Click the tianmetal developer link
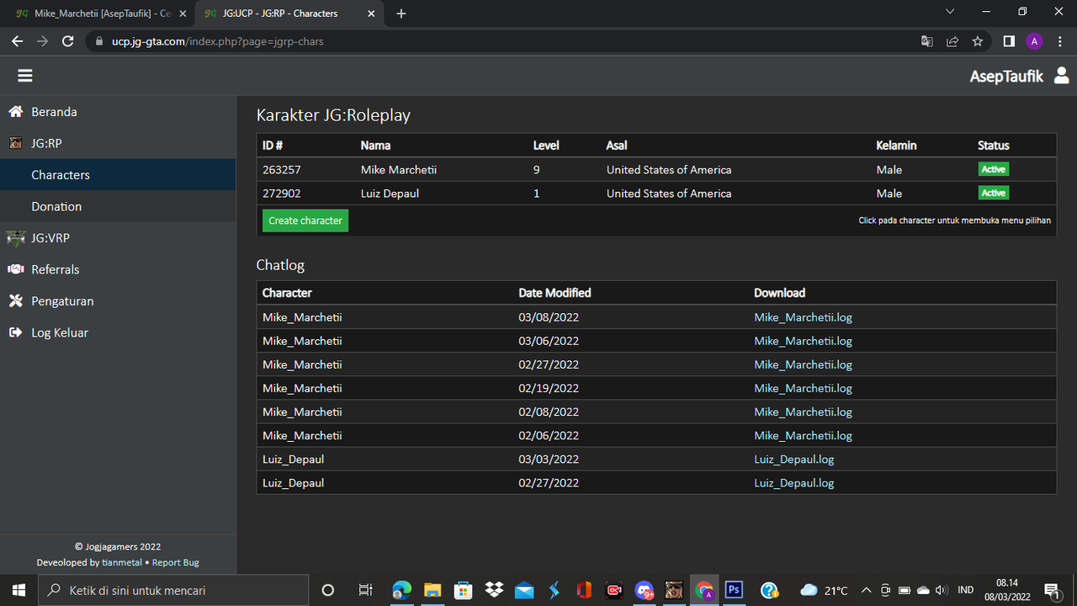1077x606 pixels. pyautogui.click(x=123, y=562)
